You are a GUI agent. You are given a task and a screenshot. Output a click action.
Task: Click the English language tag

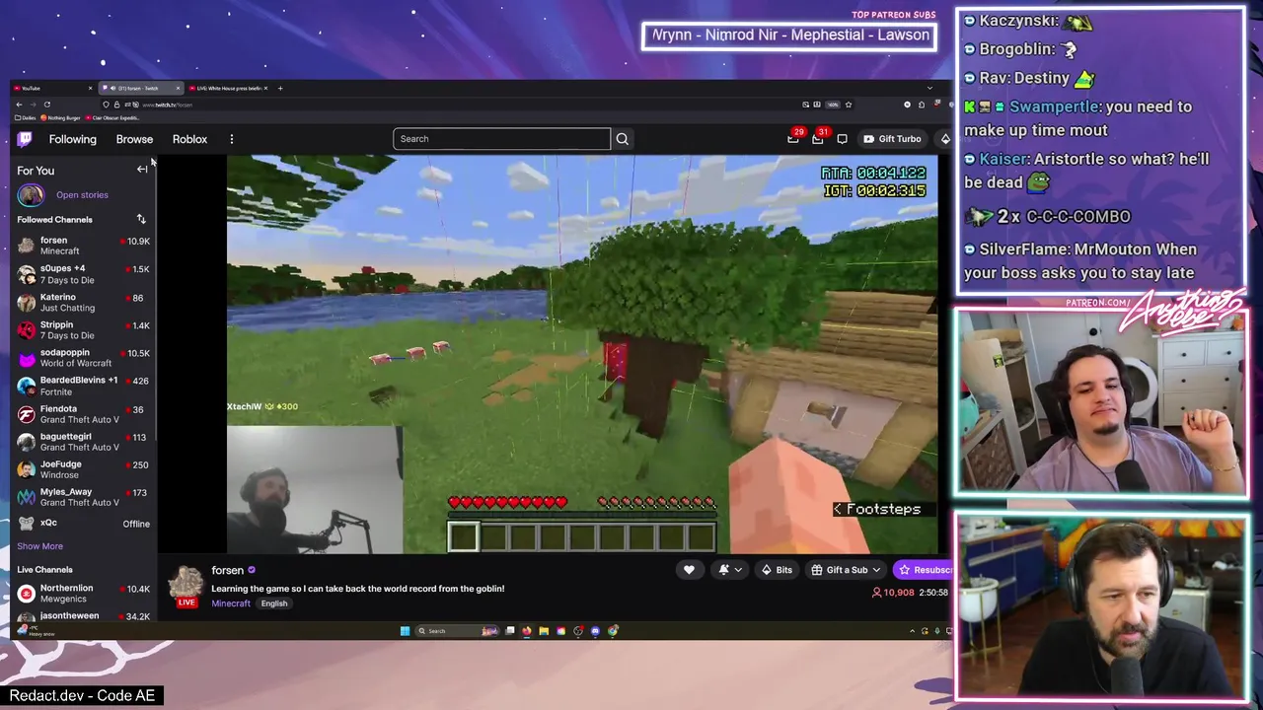[274, 603]
